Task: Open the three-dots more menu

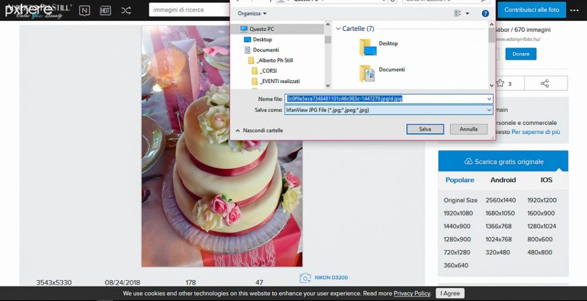Action: [574, 10]
